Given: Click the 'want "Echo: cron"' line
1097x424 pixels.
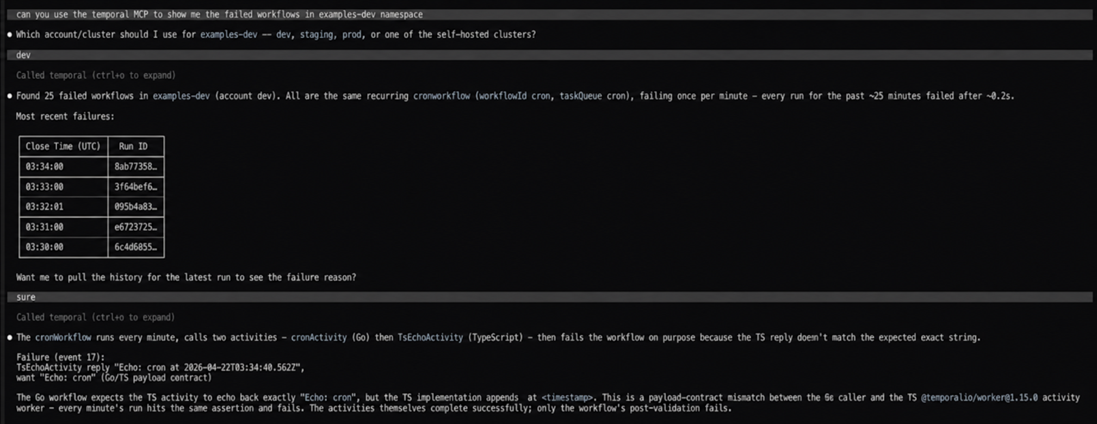Looking at the screenshot, I should coord(114,378).
